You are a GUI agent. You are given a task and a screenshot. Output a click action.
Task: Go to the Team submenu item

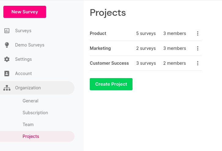pos(28,125)
